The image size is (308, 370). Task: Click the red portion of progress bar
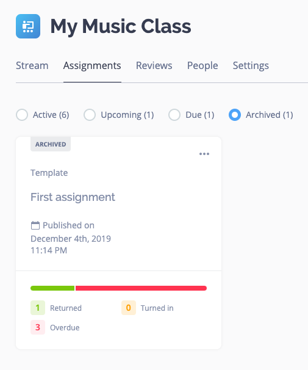point(141,288)
